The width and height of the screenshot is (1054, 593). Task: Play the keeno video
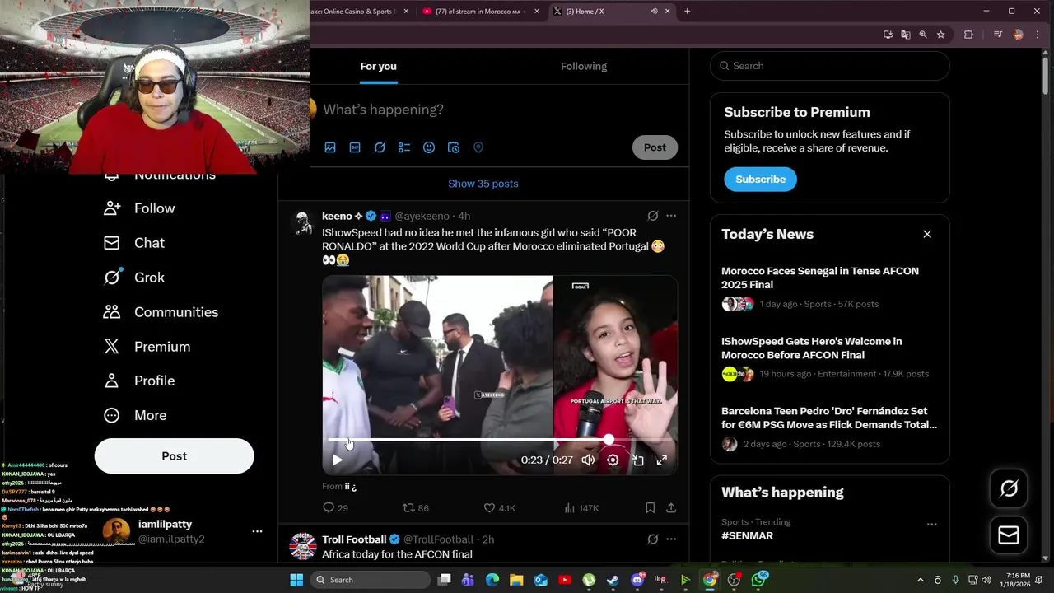pos(337,460)
